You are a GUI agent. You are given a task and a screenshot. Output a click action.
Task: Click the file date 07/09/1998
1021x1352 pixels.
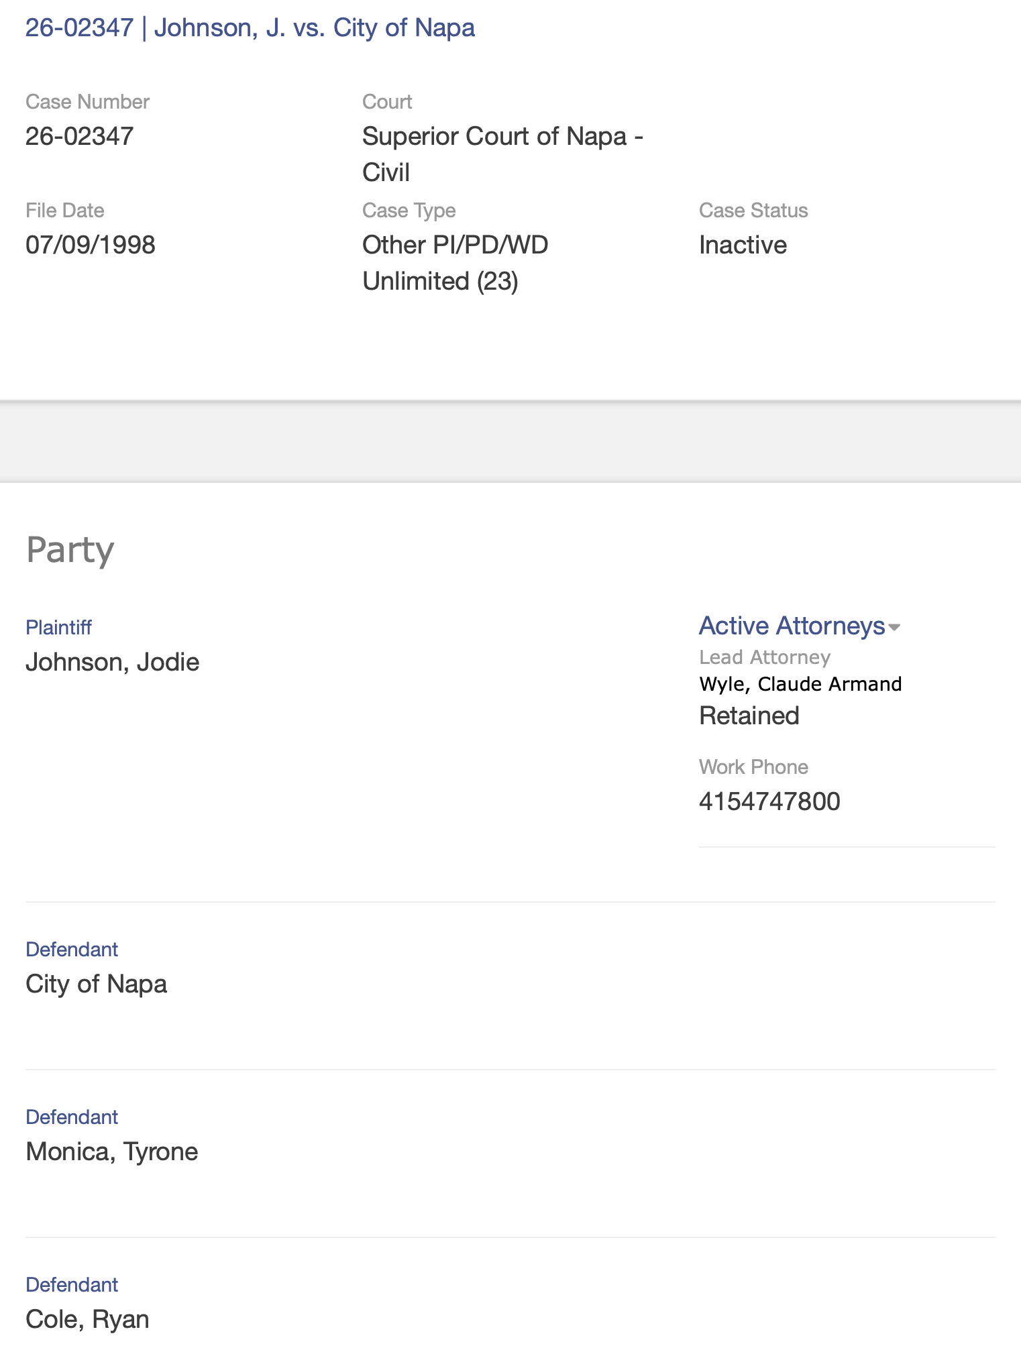pos(90,245)
